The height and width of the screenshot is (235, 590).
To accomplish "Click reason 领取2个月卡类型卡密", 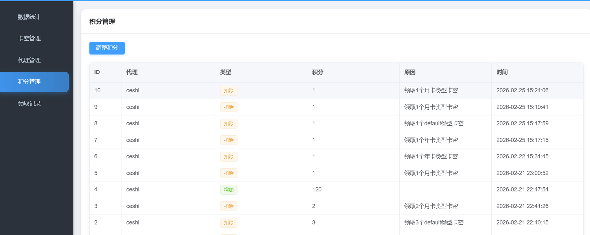I will click(431, 206).
